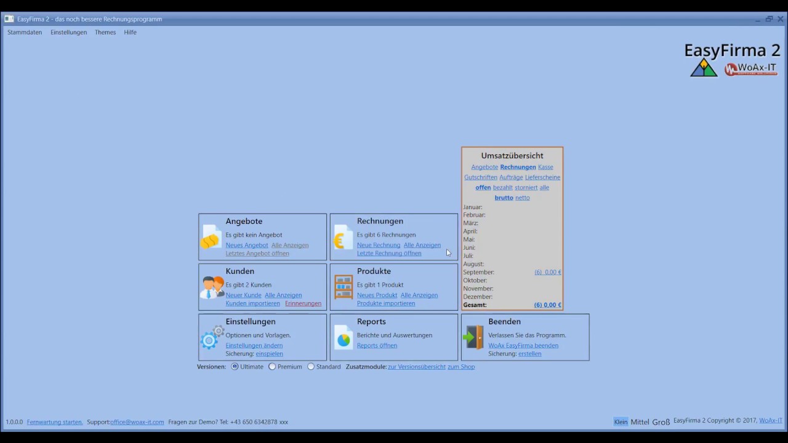Click Reports öffnen link
788x443 pixels.
coord(377,346)
